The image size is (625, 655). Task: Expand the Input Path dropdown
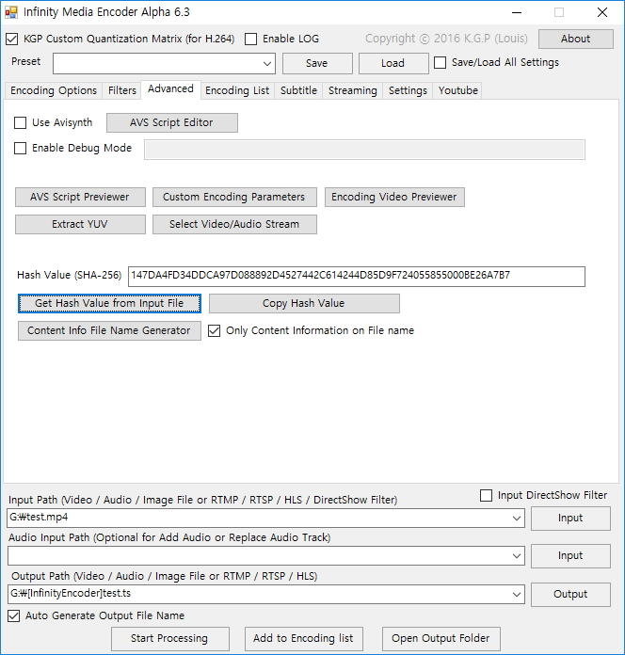pyautogui.click(x=517, y=518)
